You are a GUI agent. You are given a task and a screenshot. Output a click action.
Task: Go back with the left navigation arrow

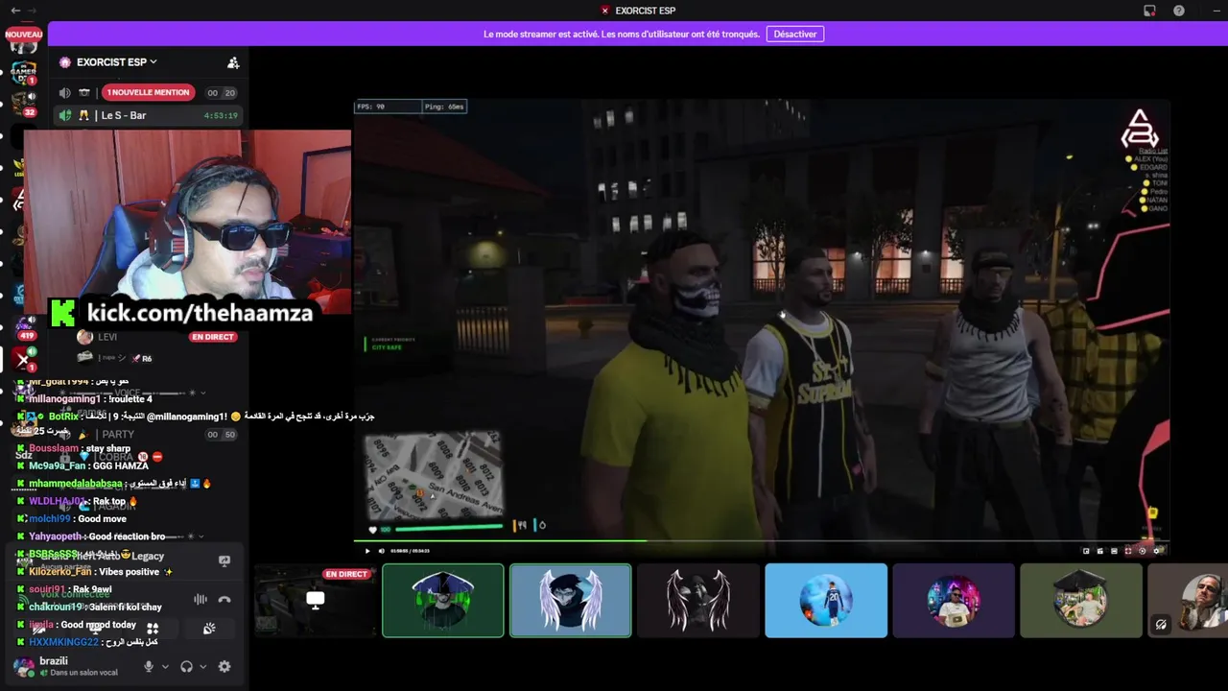(15, 11)
